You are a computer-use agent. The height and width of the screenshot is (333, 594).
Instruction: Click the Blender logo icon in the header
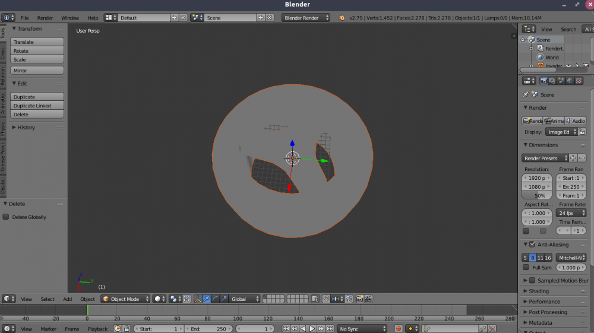(341, 18)
